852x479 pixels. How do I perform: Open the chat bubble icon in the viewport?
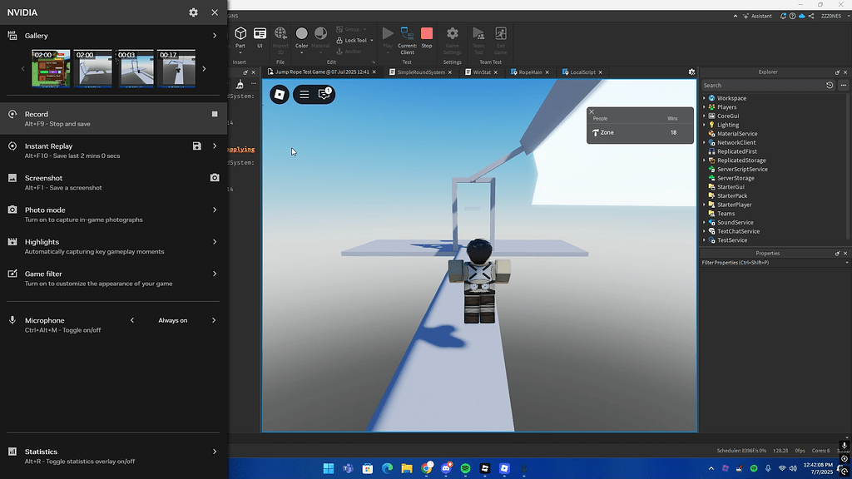coord(324,94)
